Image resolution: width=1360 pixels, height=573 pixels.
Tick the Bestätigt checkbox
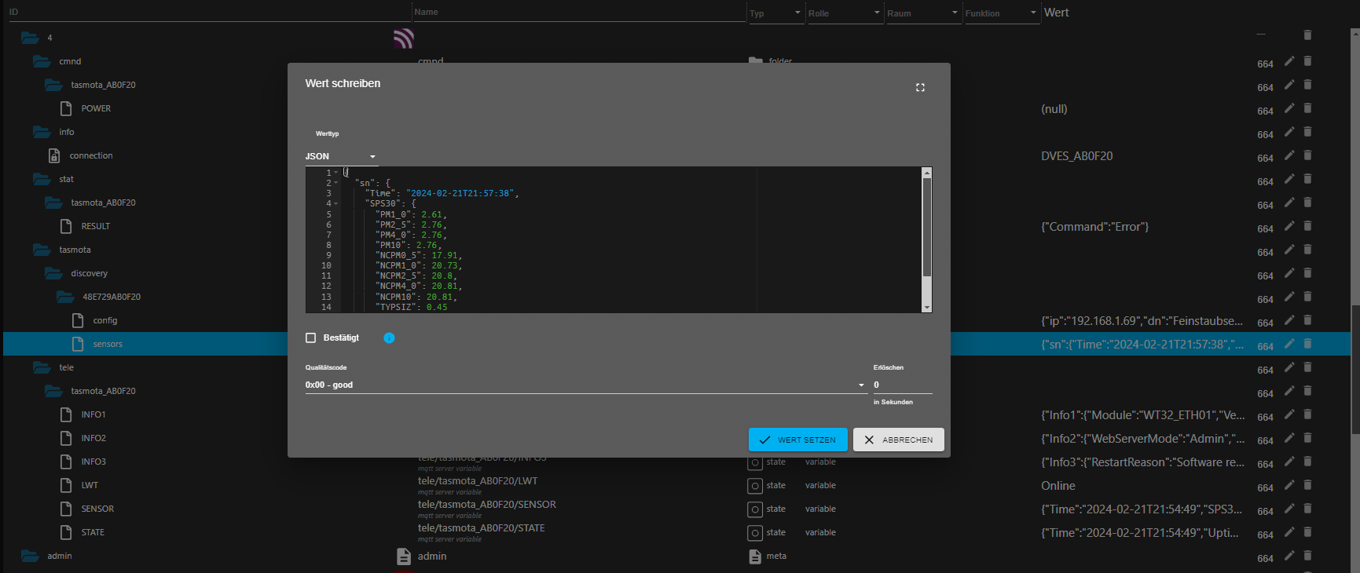click(x=310, y=338)
